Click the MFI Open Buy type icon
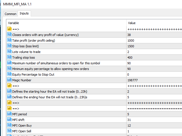This screenshot has width=182, height=136. point(9,126)
